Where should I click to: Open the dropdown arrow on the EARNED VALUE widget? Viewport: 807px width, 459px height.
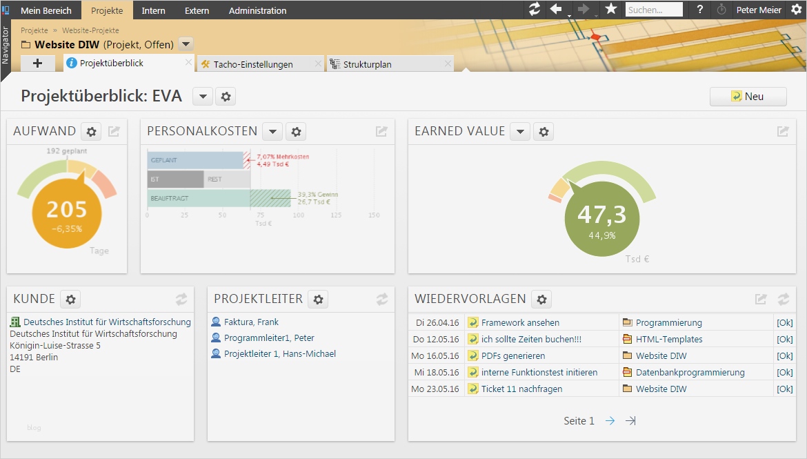519,130
